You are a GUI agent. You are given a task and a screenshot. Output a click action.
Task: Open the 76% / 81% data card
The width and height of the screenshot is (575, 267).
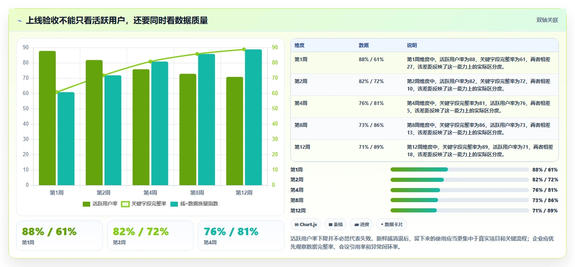(241, 236)
